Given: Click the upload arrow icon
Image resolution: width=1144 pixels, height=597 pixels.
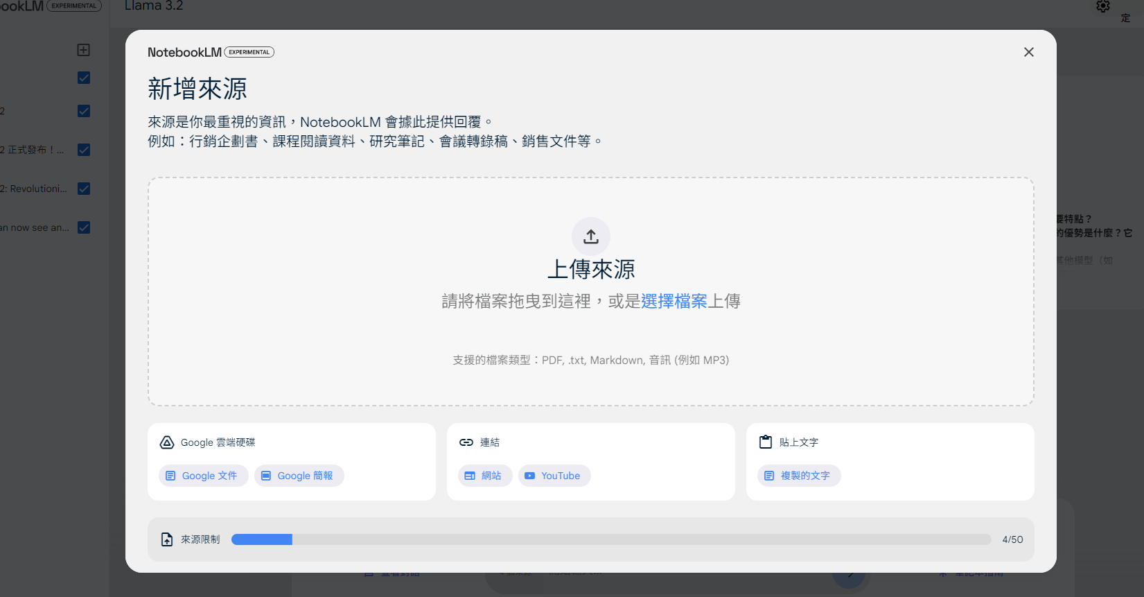Looking at the screenshot, I should coord(591,236).
